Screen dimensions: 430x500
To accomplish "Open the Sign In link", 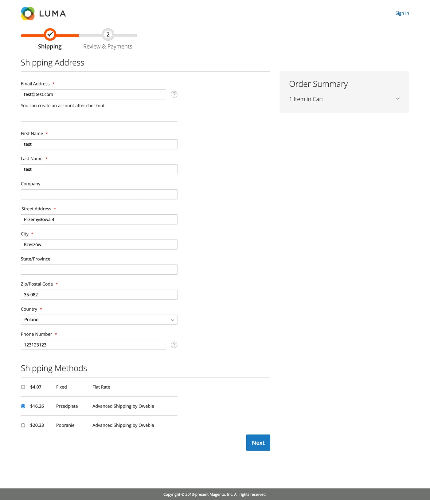I will tap(402, 13).
